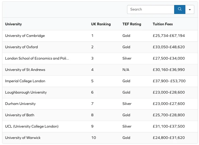Screen dimensions: 199x145
Task: Click Oxford's £33,050-£48,620 fees cell
Action: pos(169,47)
